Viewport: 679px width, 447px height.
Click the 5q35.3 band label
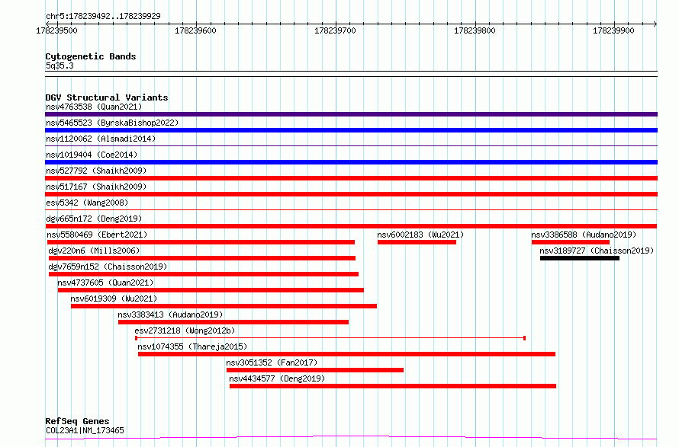[60, 65]
